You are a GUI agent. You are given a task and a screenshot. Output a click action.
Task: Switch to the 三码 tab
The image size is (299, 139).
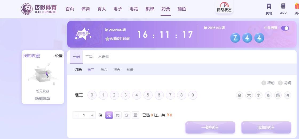click(x=76, y=57)
